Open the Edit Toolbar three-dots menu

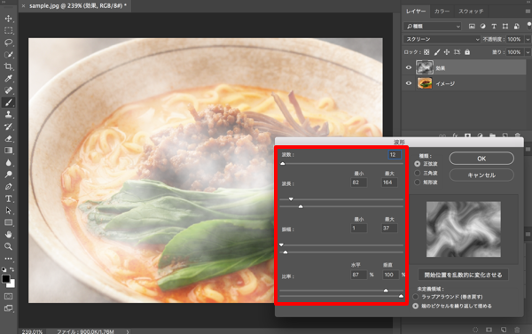click(9, 259)
